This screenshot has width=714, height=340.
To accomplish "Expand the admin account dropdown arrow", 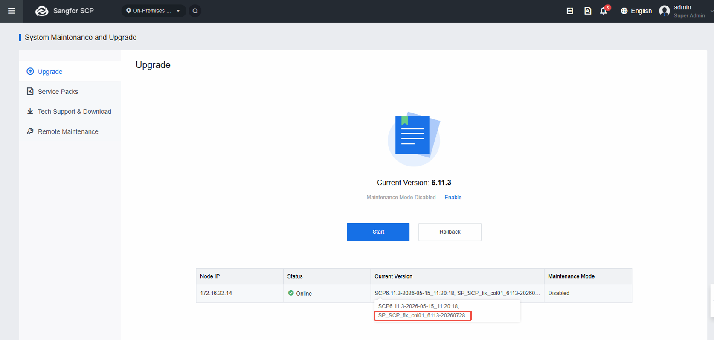I will coord(711,11).
